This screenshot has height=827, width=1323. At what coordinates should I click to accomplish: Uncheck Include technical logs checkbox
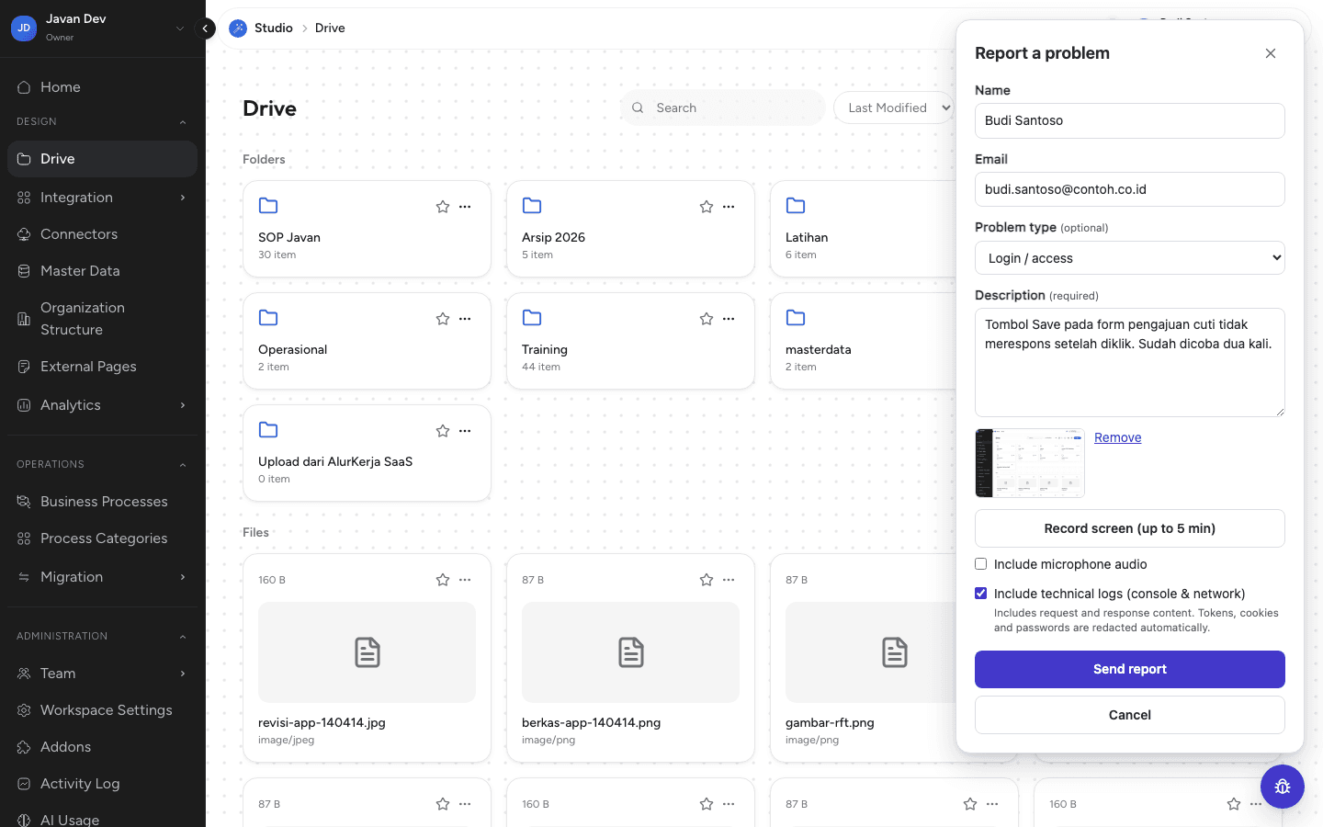981,594
